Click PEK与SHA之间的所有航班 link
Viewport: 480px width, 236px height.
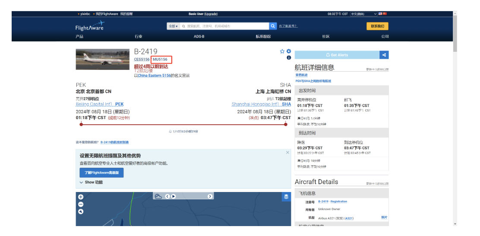tap(313, 81)
